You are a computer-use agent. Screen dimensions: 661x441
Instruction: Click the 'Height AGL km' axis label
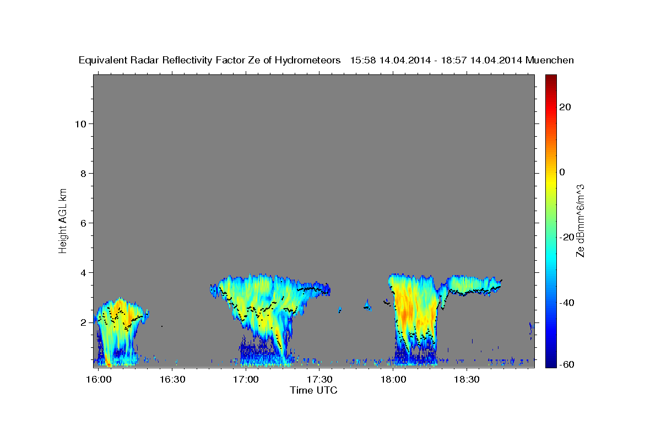(63, 220)
